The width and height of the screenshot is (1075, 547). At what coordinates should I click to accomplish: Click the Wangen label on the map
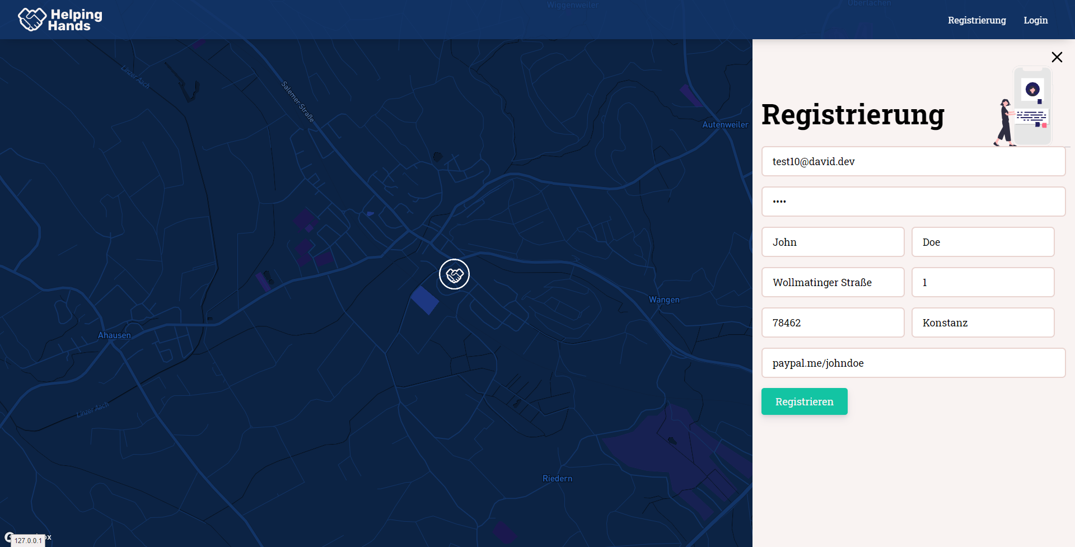(664, 300)
